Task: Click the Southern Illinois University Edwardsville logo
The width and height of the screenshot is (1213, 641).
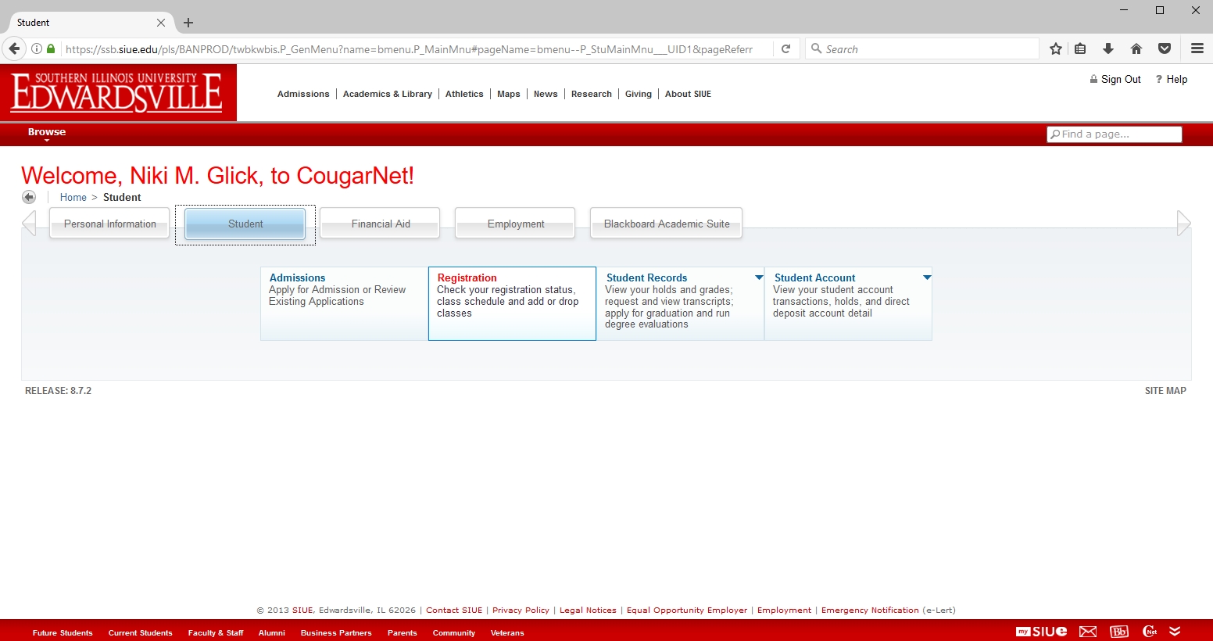Action: (118, 92)
